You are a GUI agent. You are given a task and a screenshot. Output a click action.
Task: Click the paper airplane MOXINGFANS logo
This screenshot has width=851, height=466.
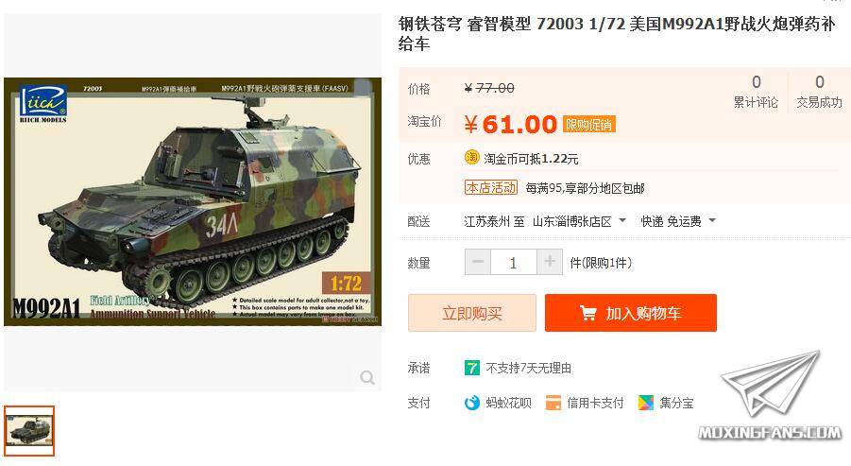tap(771, 396)
